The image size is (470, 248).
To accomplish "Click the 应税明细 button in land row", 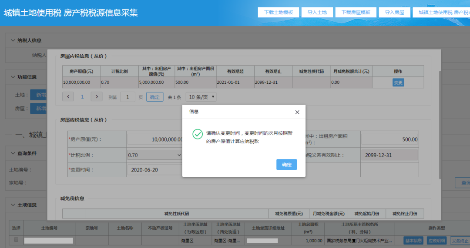I will [x=437, y=241].
